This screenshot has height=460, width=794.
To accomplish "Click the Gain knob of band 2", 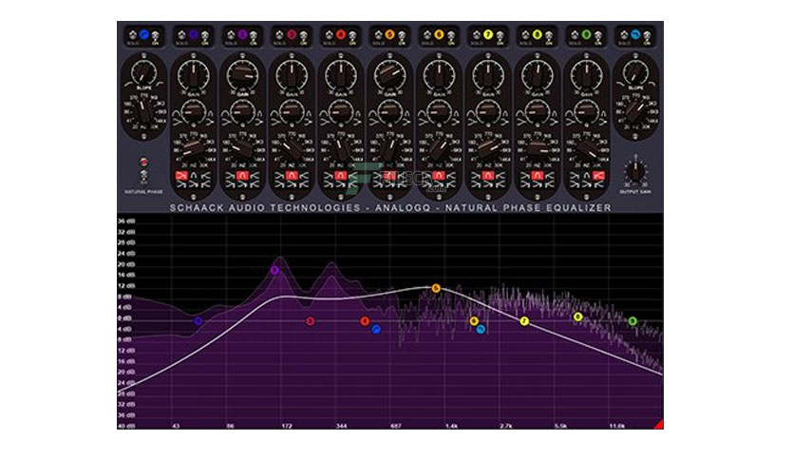I will click(x=242, y=75).
